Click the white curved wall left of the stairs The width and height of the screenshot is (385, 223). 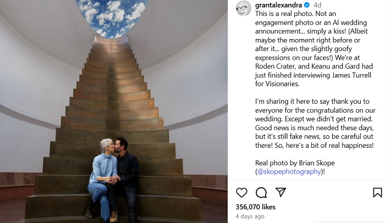[33, 99]
